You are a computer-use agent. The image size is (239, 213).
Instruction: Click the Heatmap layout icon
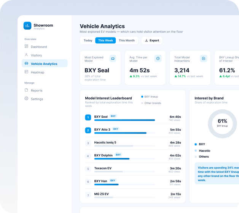tap(26, 72)
